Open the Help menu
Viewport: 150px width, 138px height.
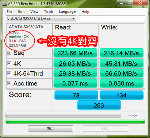[x=85, y=12]
